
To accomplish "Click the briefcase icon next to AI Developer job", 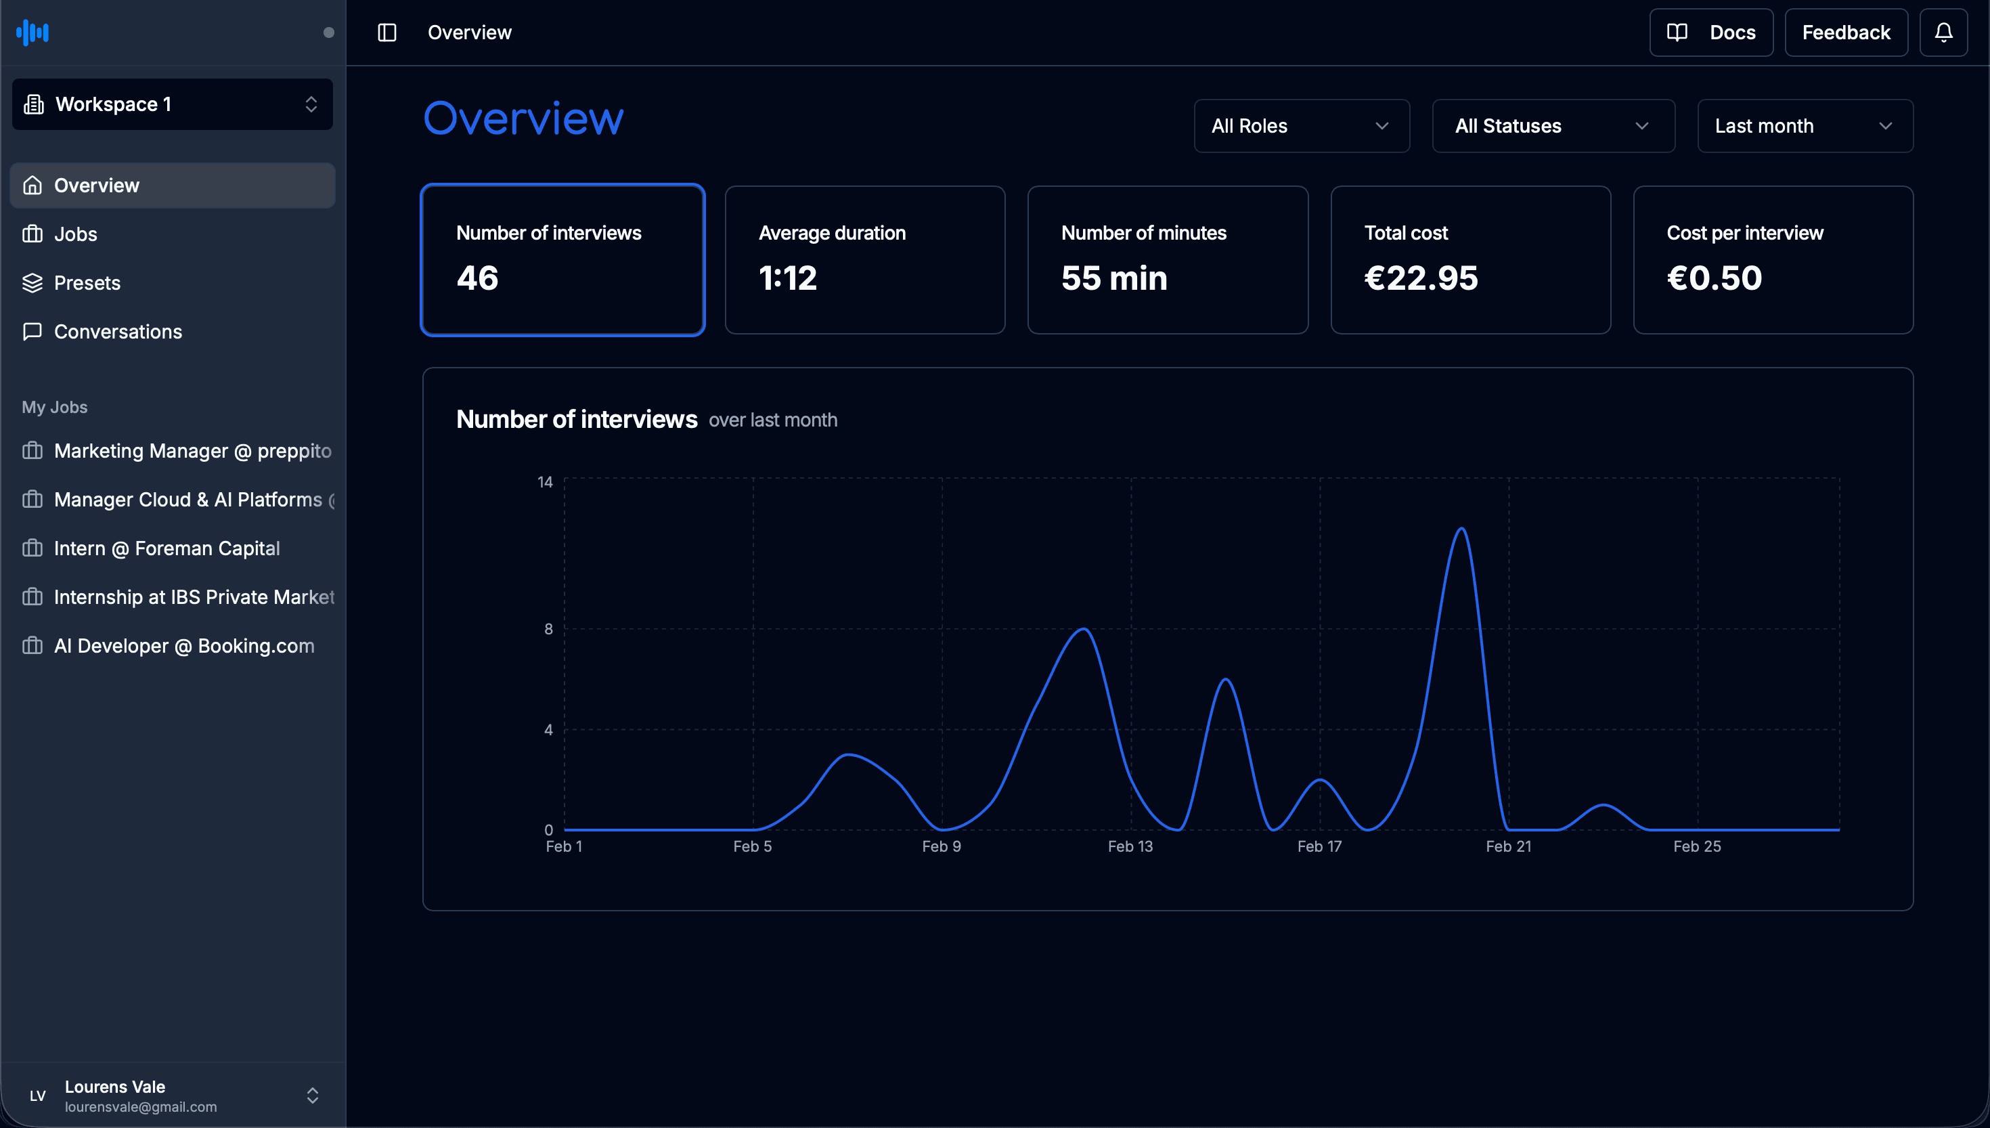I will pos(32,645).
